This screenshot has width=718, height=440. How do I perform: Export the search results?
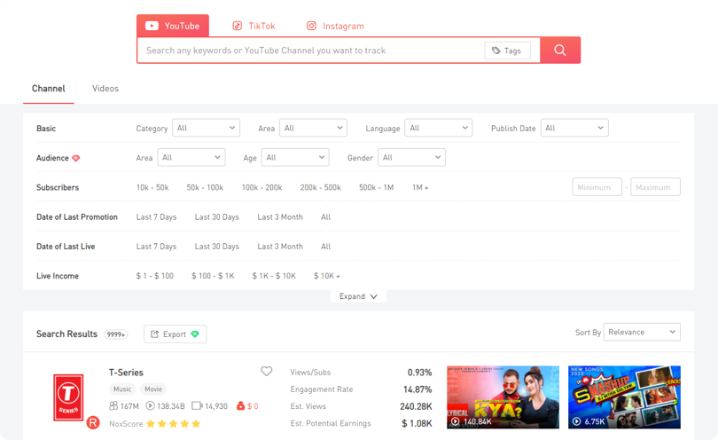175,334
